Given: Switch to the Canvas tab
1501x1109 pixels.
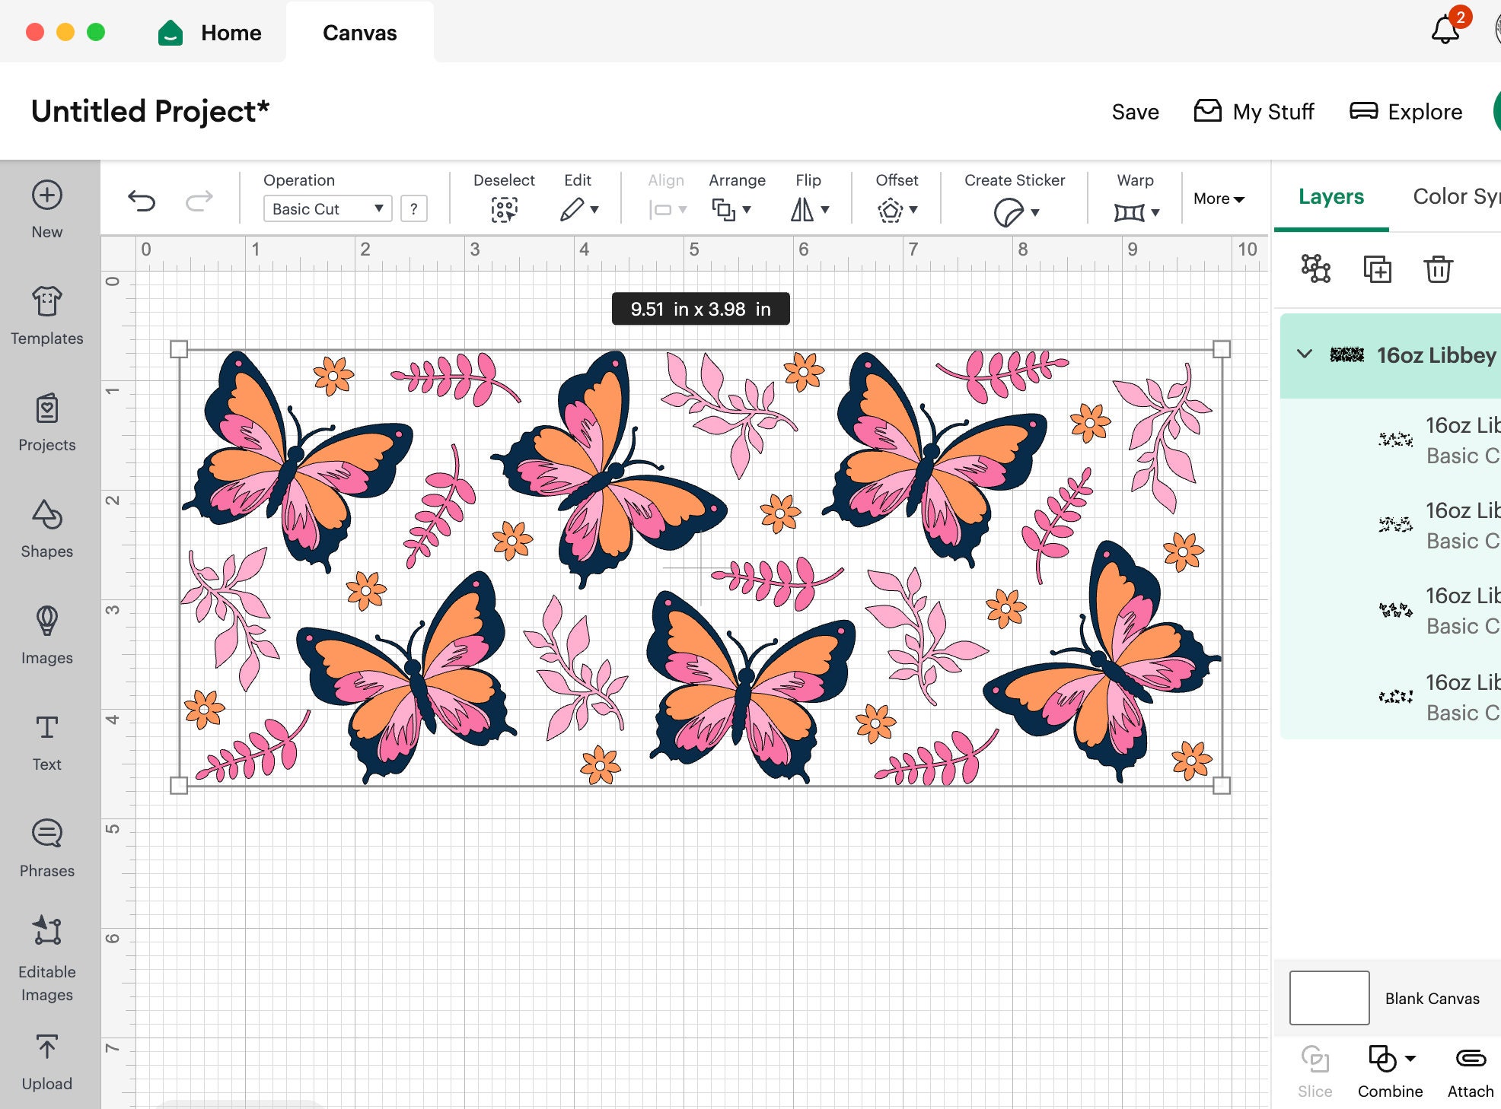Looking at the screenshot, I should pyautogui.click(x=360, y=33).
